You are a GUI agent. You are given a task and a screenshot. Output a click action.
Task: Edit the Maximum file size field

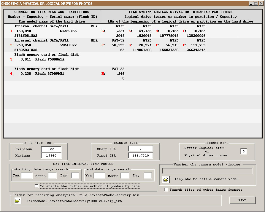click(x=52, y=155)
